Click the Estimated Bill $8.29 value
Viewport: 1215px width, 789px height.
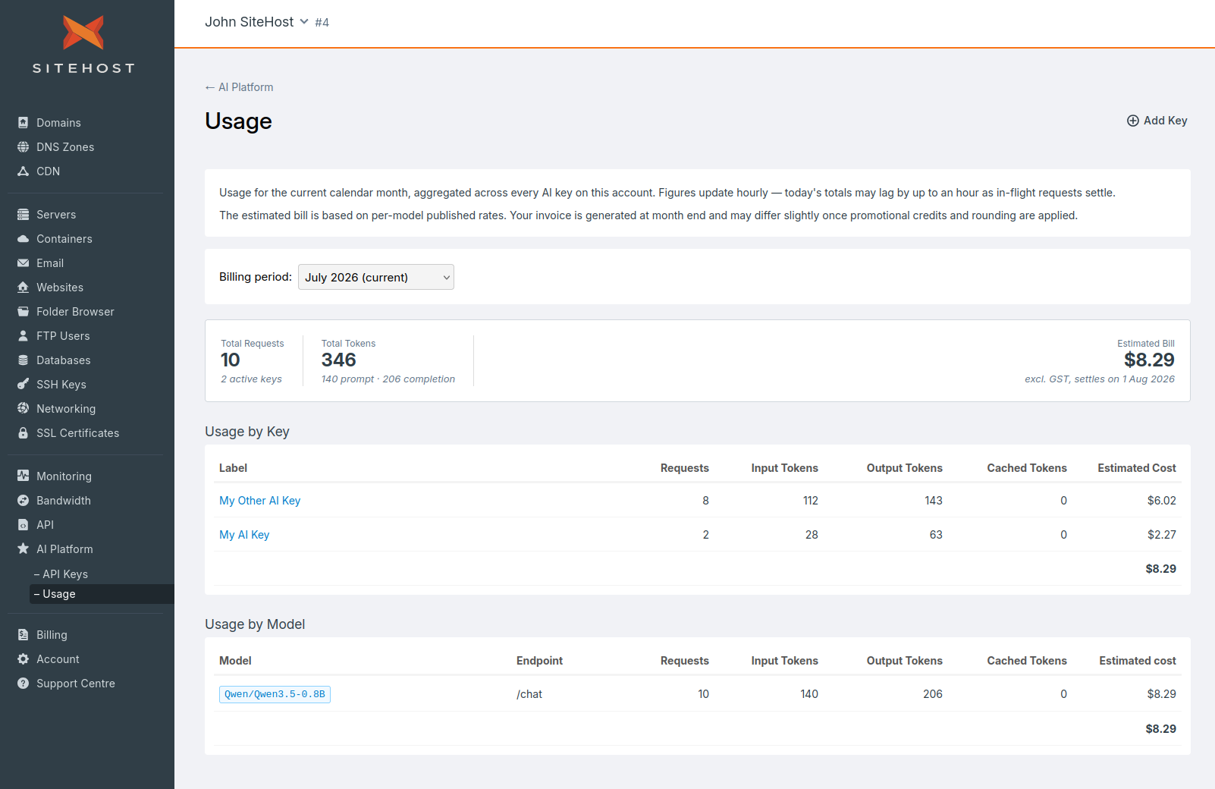point(1149,360)
